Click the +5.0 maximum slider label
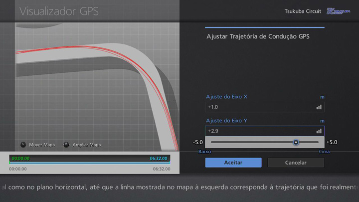This screenshot has width=359, height=202. [332, 142]
